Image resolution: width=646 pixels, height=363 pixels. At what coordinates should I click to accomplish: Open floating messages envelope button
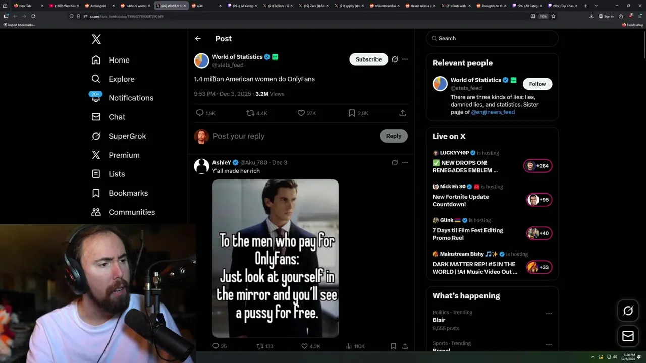pos(628,336)
